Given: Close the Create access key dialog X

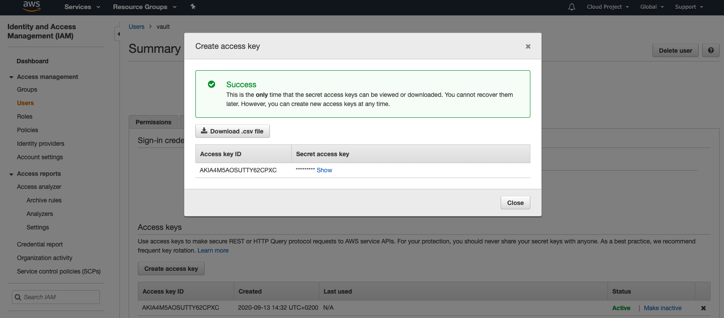Looking at the screenshot, I should coord(528,46).
